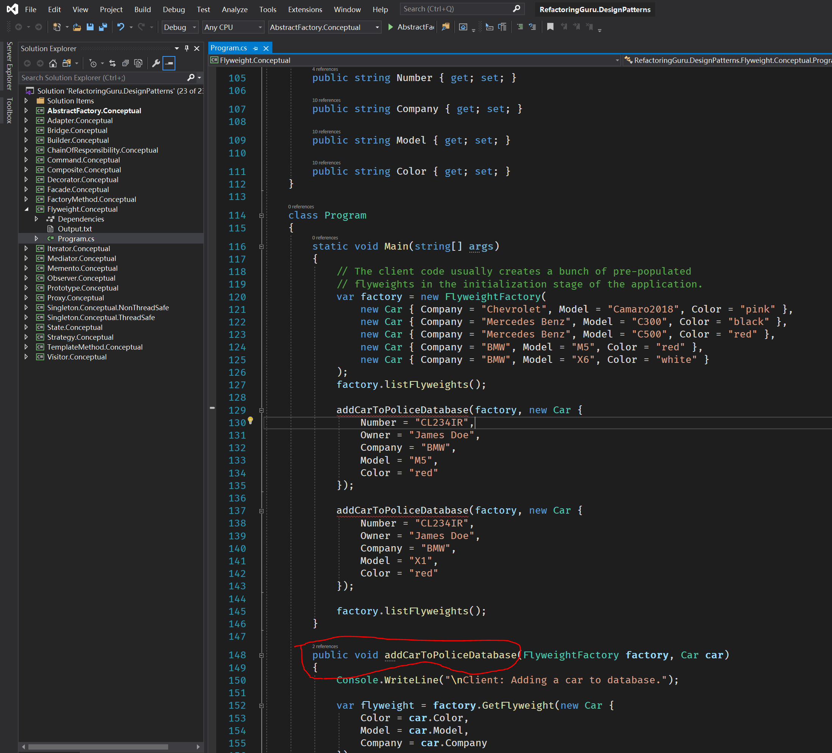Collapse the code block outlining at line 129
This screenshot has width=832, height=753.
pos(261,410)
